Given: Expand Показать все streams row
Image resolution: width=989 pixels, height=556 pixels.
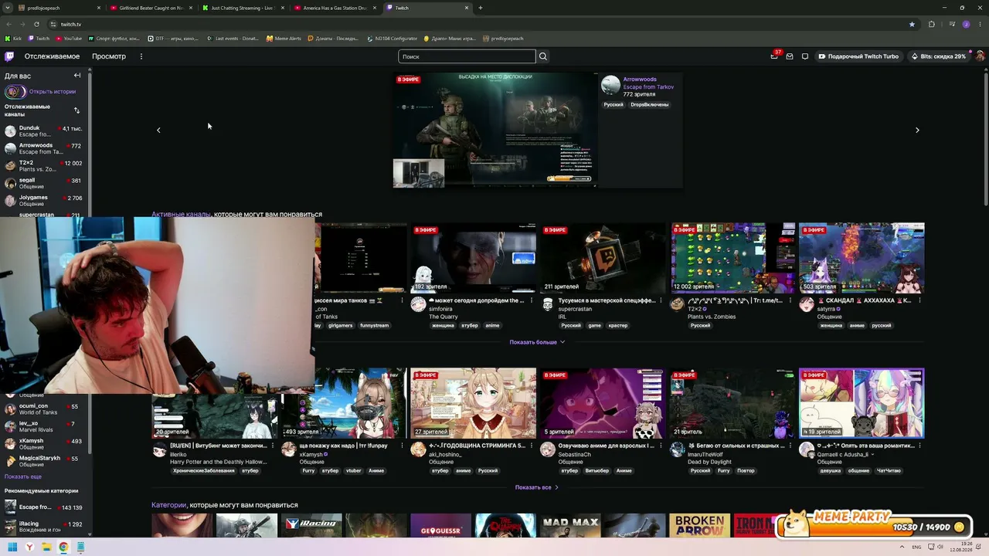Looking at the screenshot, I should tap(536, 487).
